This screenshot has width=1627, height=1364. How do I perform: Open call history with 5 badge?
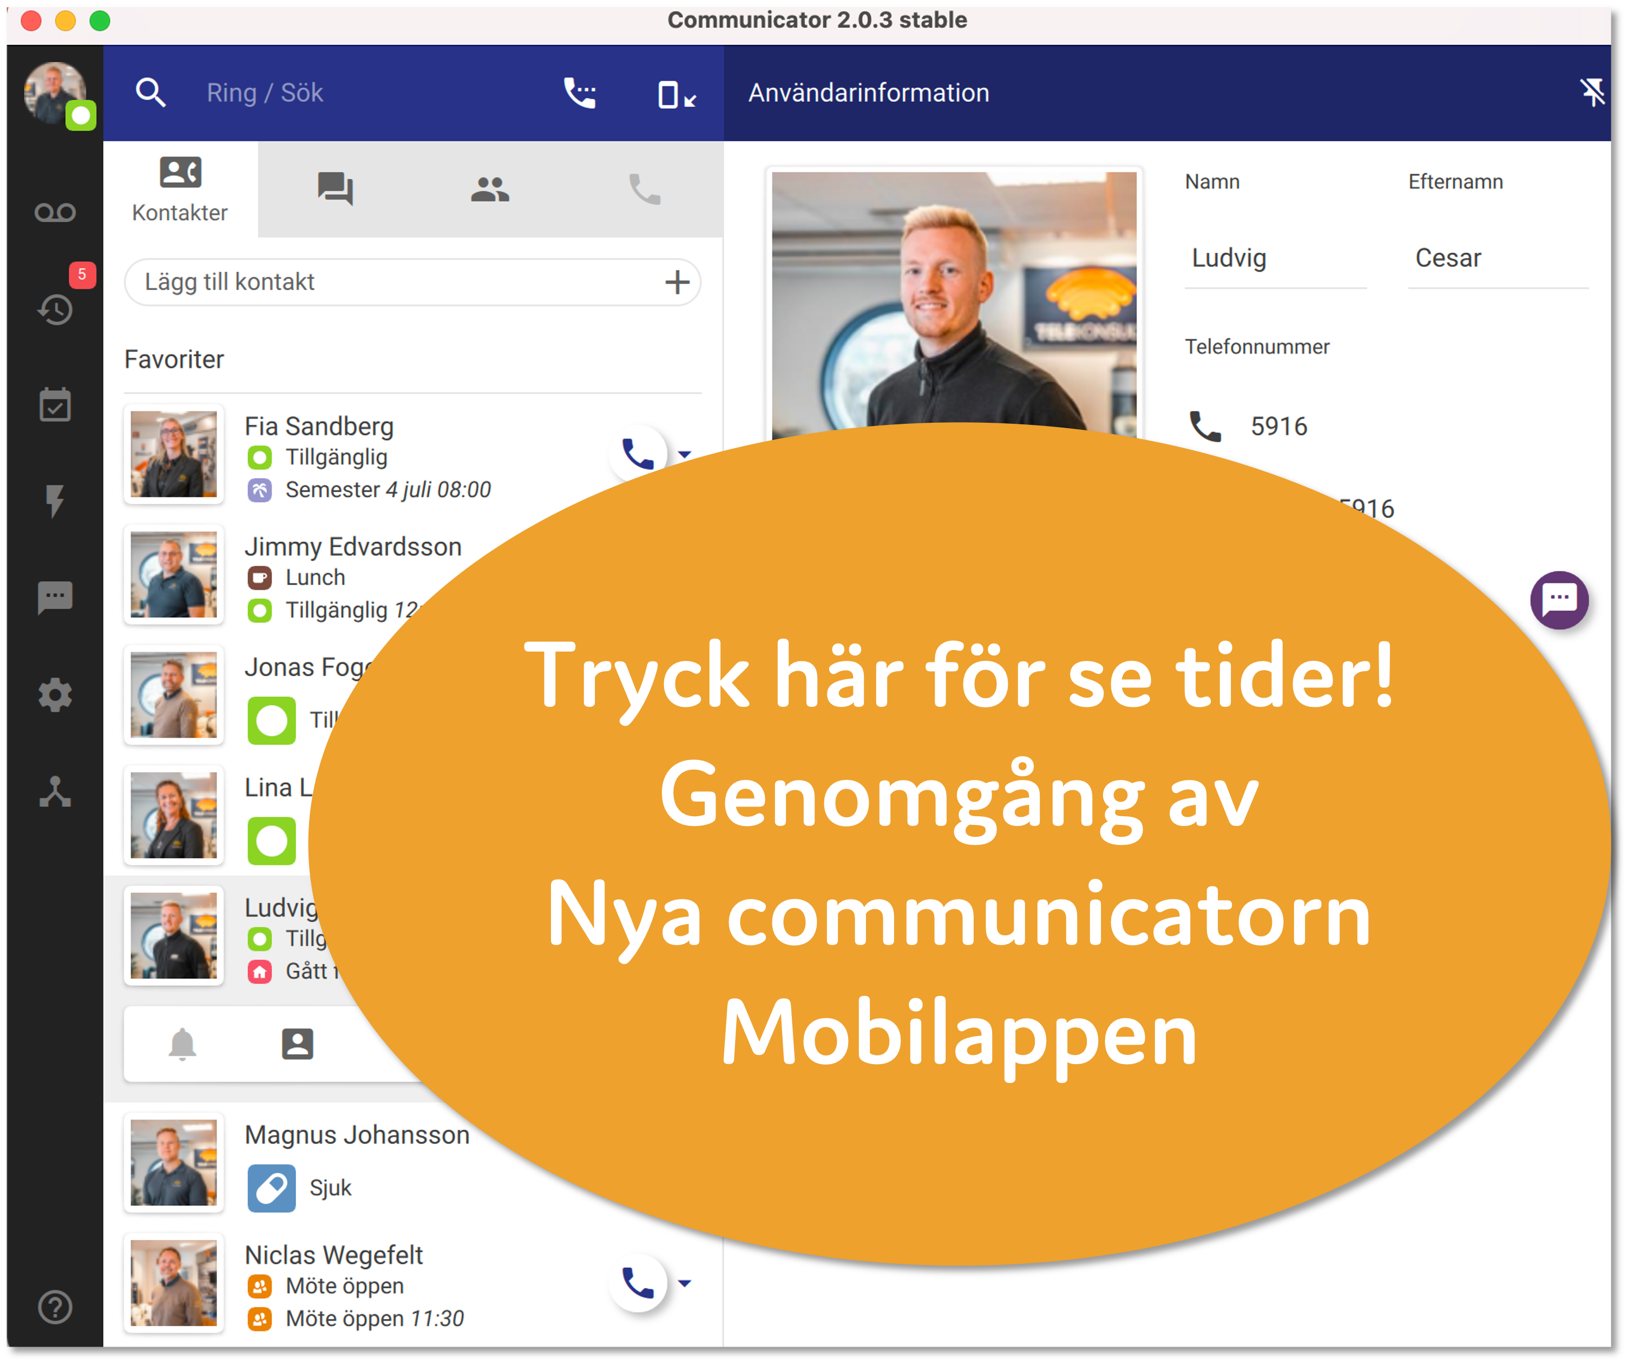[x=55, y=309]
